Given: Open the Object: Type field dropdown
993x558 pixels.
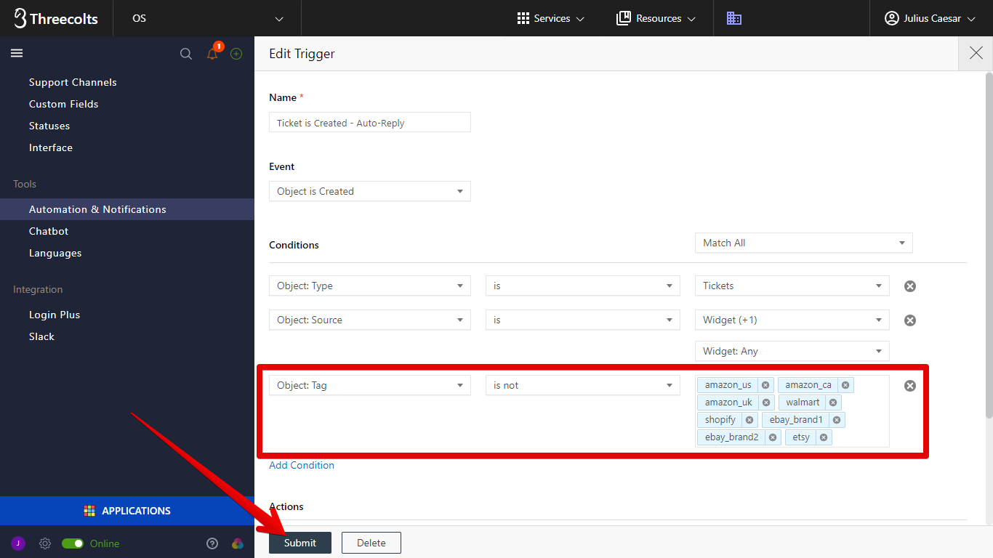Looking at the screenshot, I should tap(370, 286).
